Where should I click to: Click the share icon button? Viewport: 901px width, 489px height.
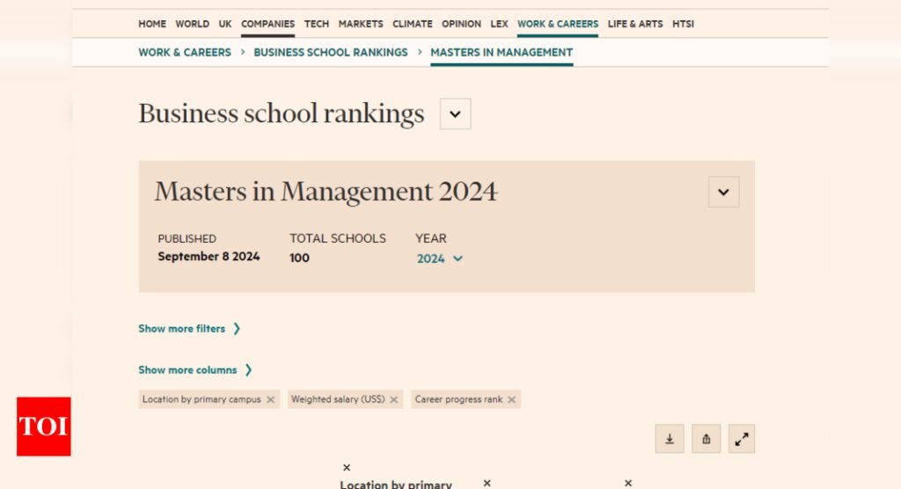pos(707,439)
